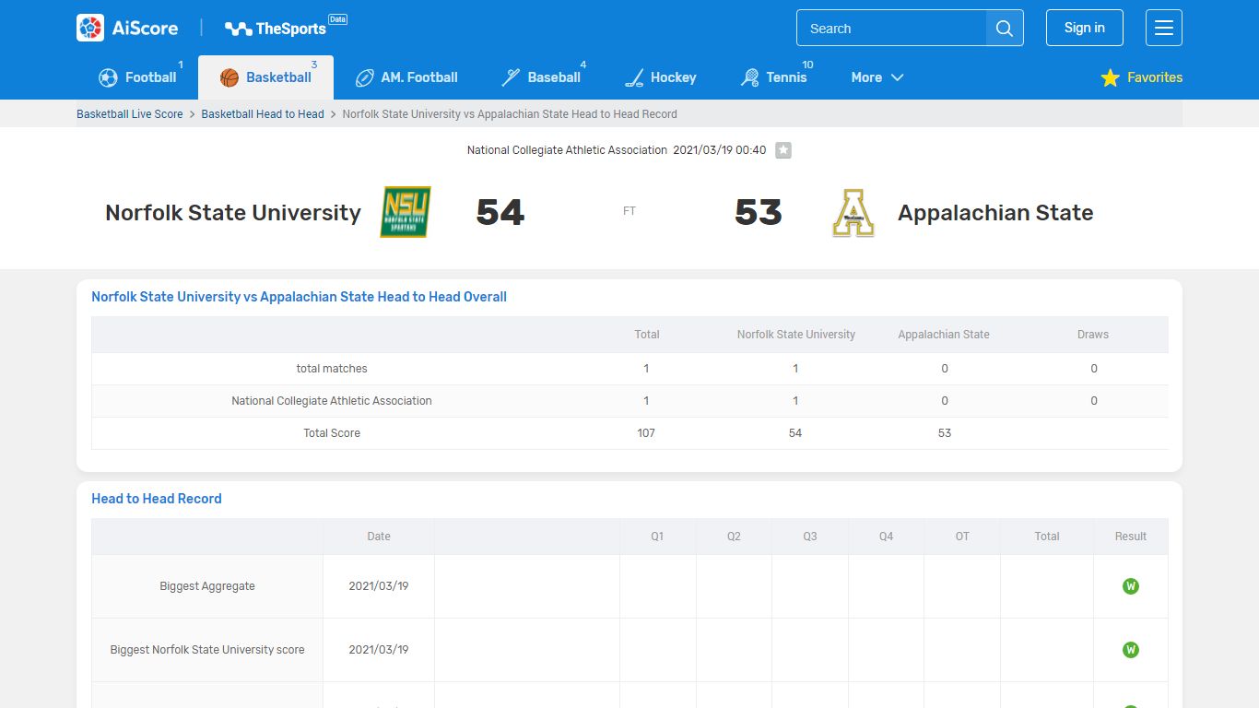Screen dimensions: 1259x708
Task: Go to Basketball Live Score breadcrumb
Action: click(x=130, y=114)
